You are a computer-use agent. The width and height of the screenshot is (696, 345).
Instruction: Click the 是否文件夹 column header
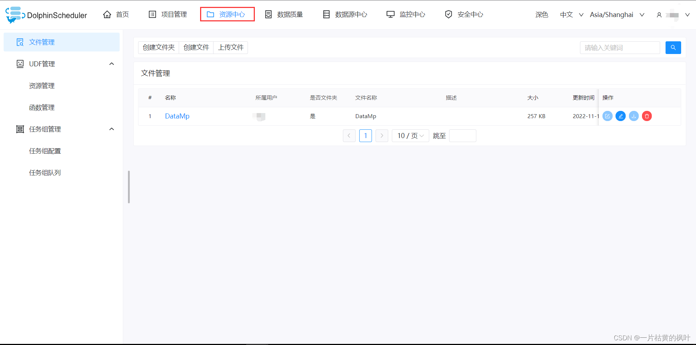click(323, 97)
